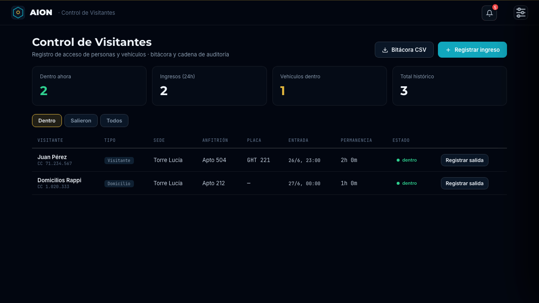
Task: Click the Ingresos (24h) stat card
Action: coord(209,86)
